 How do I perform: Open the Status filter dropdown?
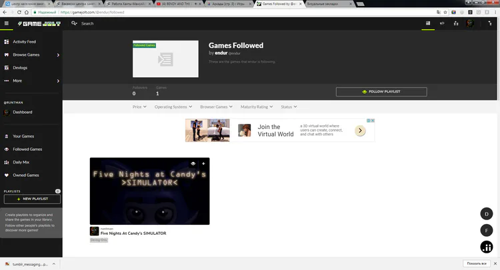(289, 107)
